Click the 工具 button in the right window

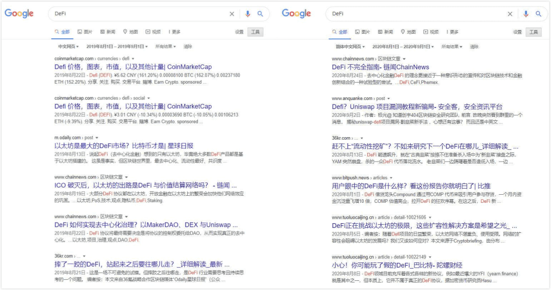tap(534, 32)
